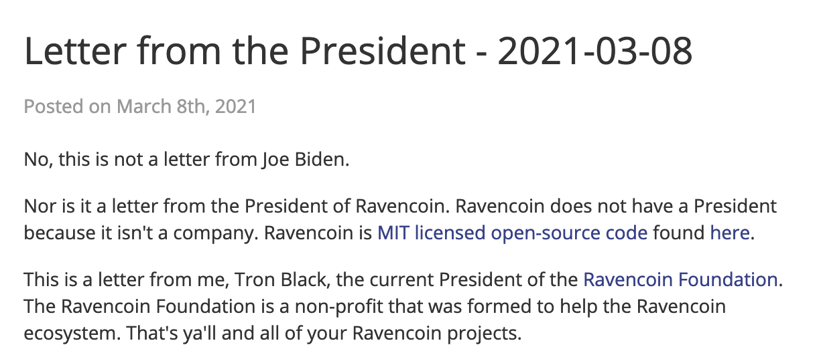Click the sentence mentioning Joe Biden
Viewport: 819px width, 357px height.
click(187, 160)
